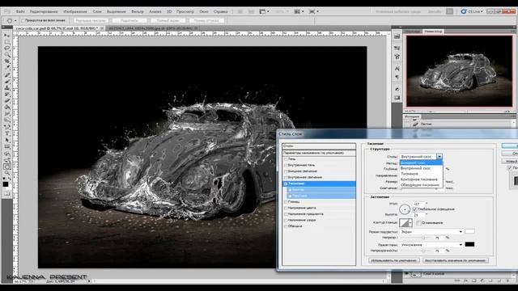
Task: Enable the Наложение цвета checkbox
Action: click(286, 208)
